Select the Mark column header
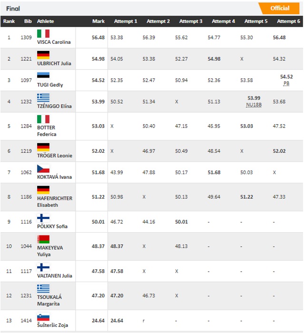 pos(98,21)
